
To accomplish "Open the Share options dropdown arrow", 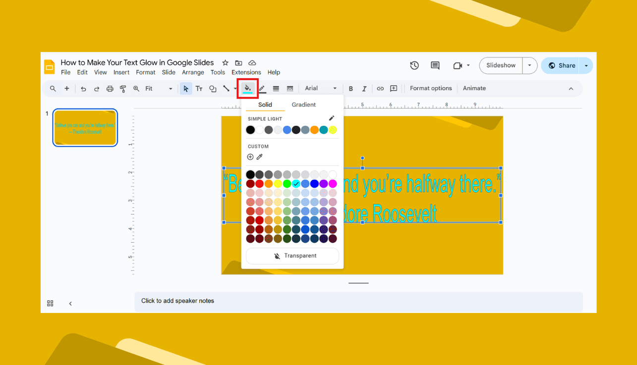I will pos(586,65).
